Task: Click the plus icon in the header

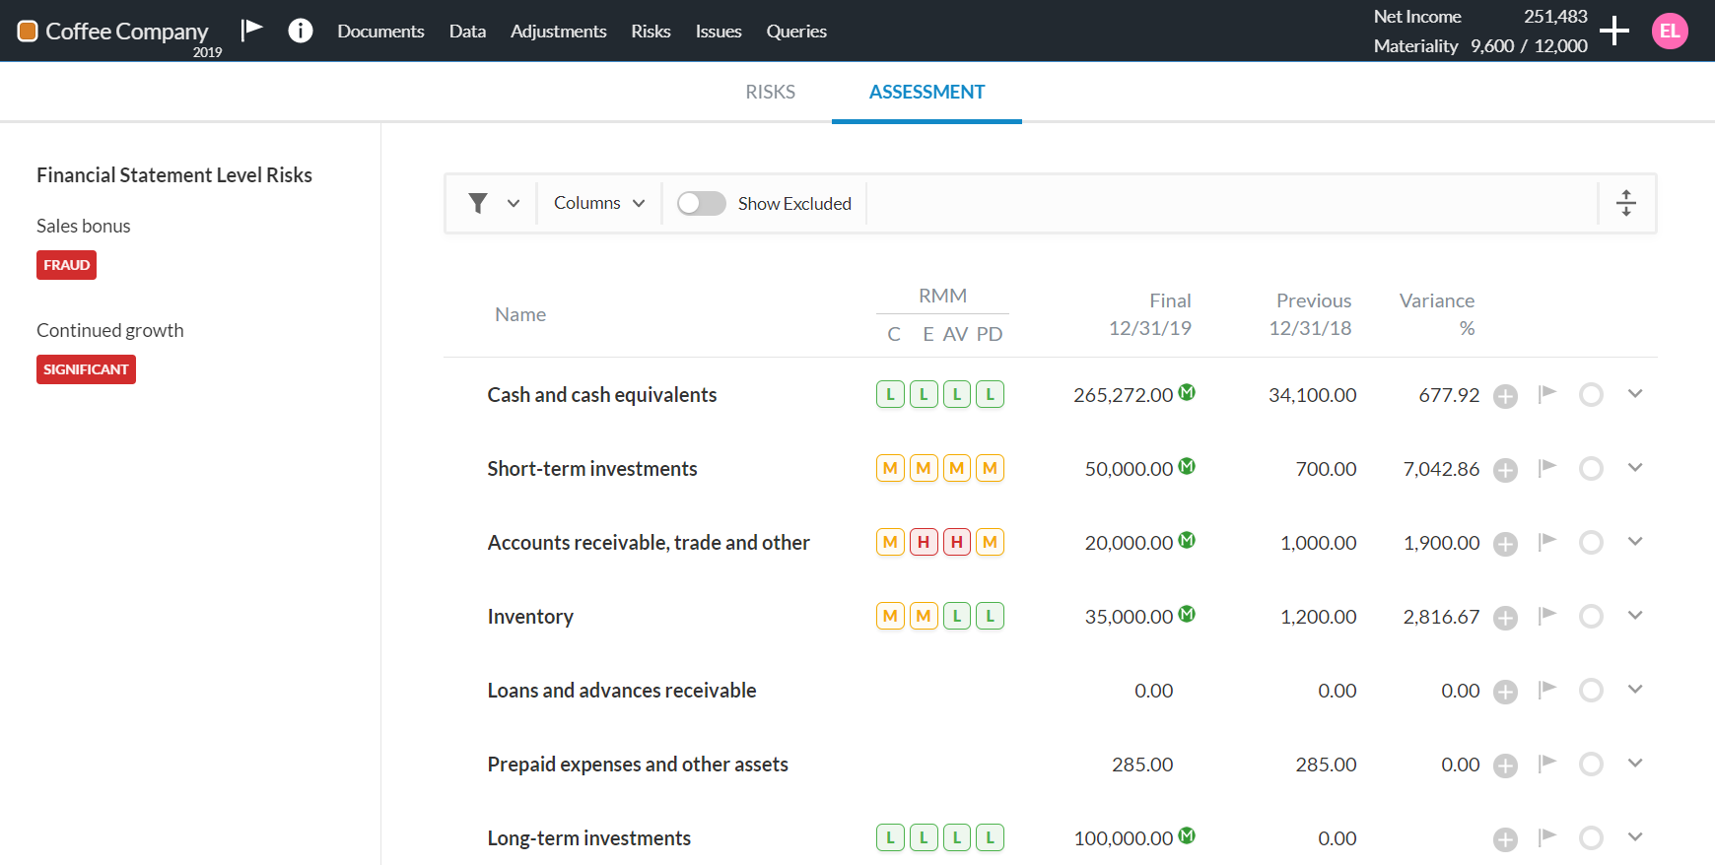Action: pyautogui.click(x=1613, y=31)
